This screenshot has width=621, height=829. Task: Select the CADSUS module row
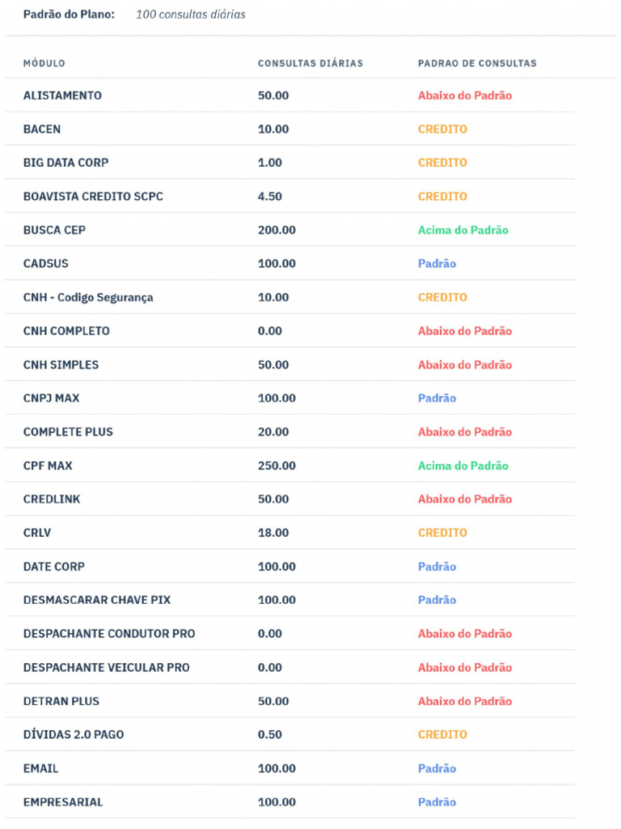pyautogui.click(x=46, y=264)
